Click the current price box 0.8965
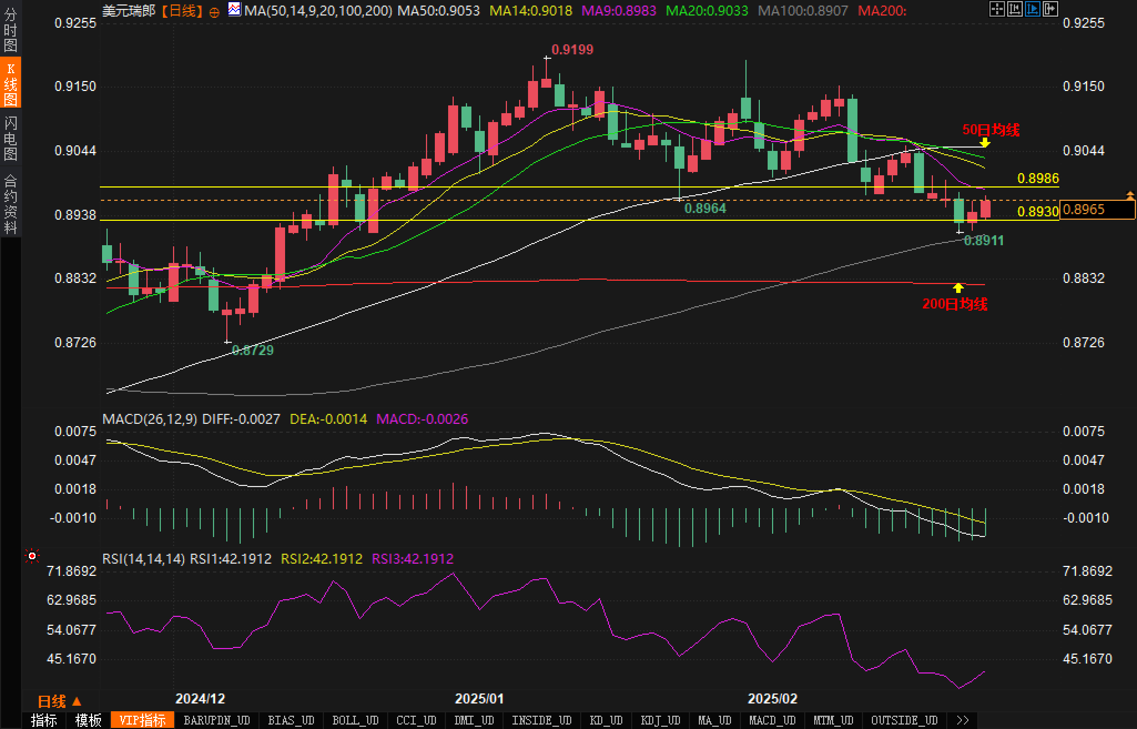 coord(1097,210)
